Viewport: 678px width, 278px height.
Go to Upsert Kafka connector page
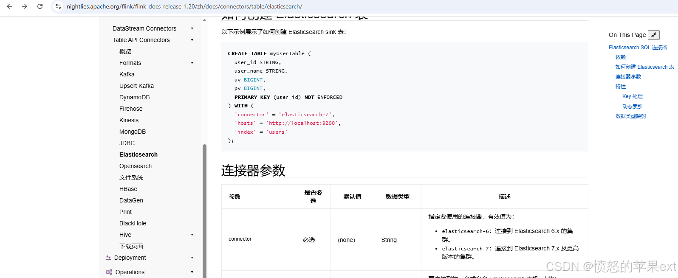136,86
